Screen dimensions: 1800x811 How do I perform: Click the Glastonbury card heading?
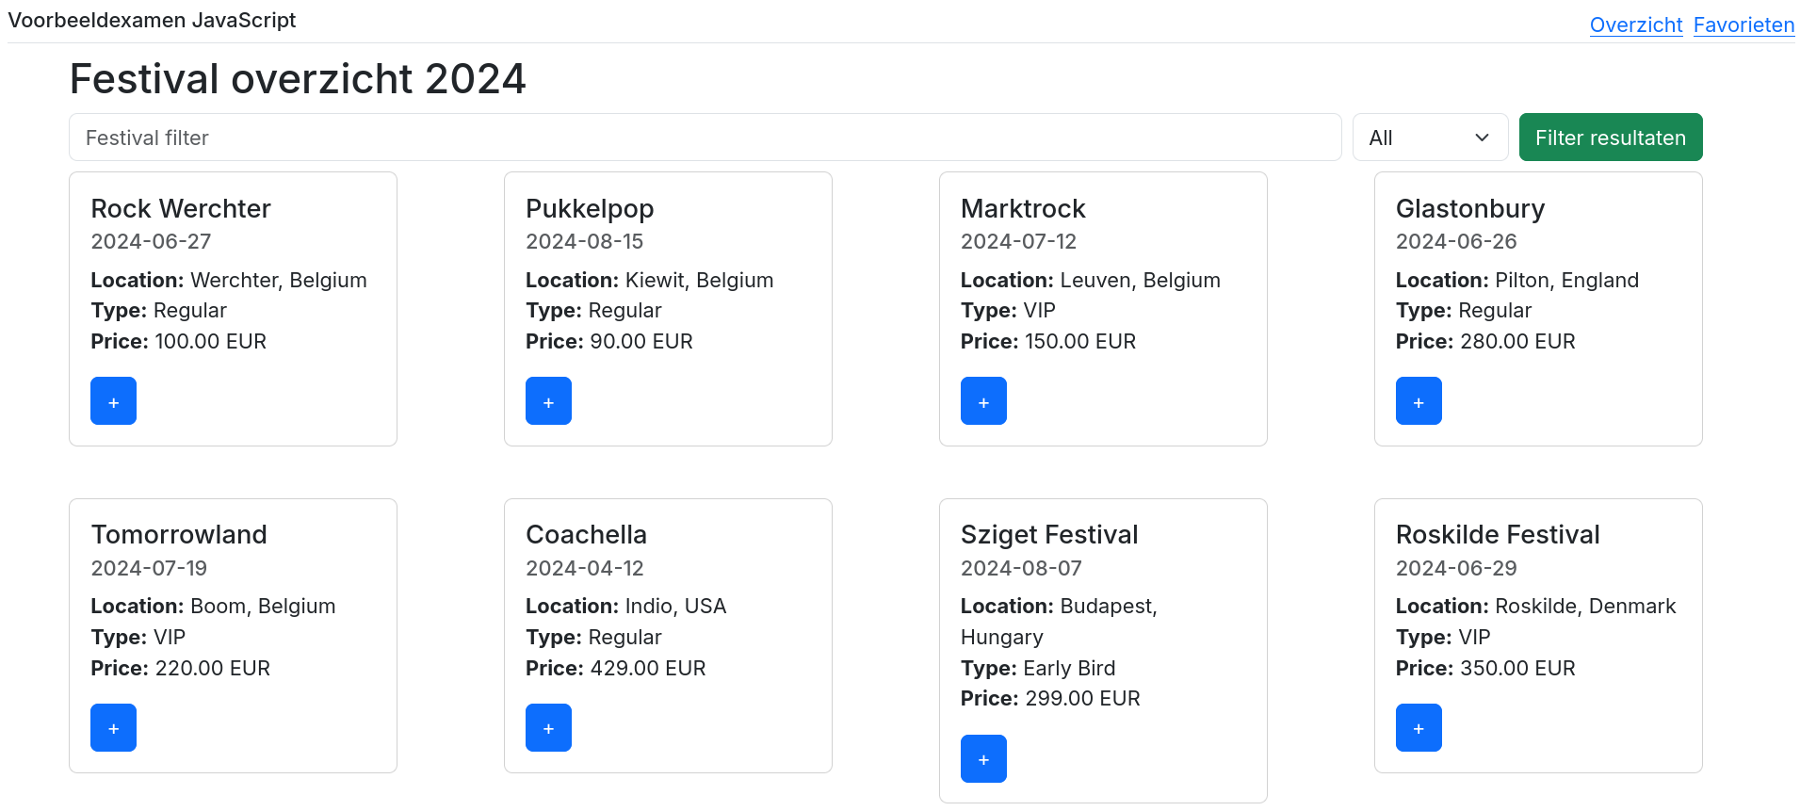1469,208
